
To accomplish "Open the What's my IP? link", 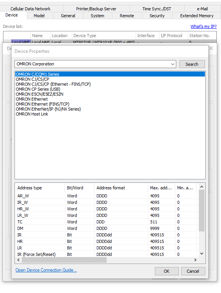I will point(204,26).
